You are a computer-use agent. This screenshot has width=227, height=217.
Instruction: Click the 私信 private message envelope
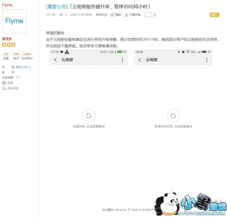tap(8, 83)
